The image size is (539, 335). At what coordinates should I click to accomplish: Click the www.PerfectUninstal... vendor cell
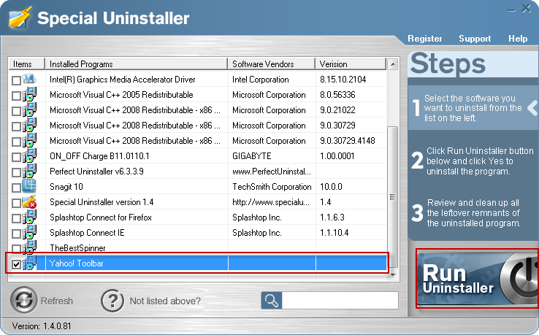coord(272,172)
